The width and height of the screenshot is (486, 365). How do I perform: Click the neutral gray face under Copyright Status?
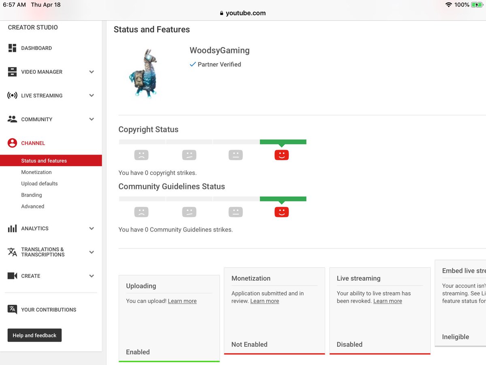(235, 155)
